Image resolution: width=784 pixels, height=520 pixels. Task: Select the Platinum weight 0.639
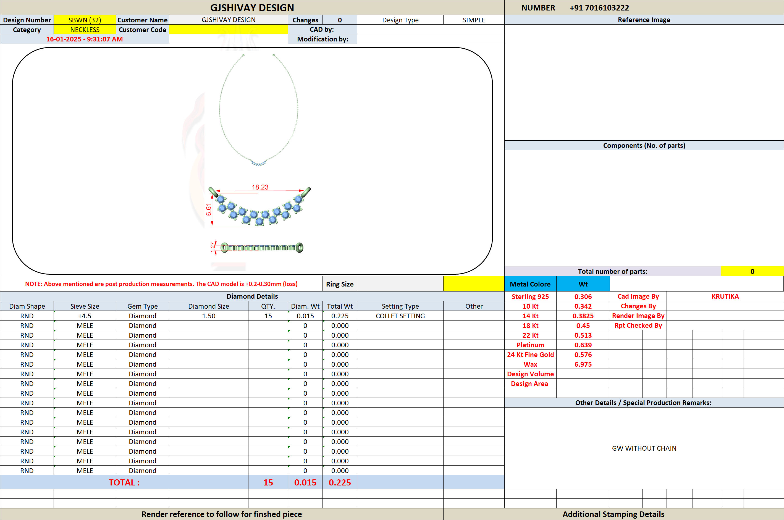(x=583, y=345)
